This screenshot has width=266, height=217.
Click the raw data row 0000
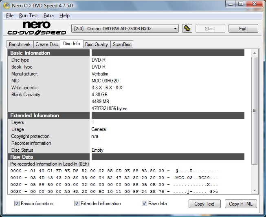114,171
